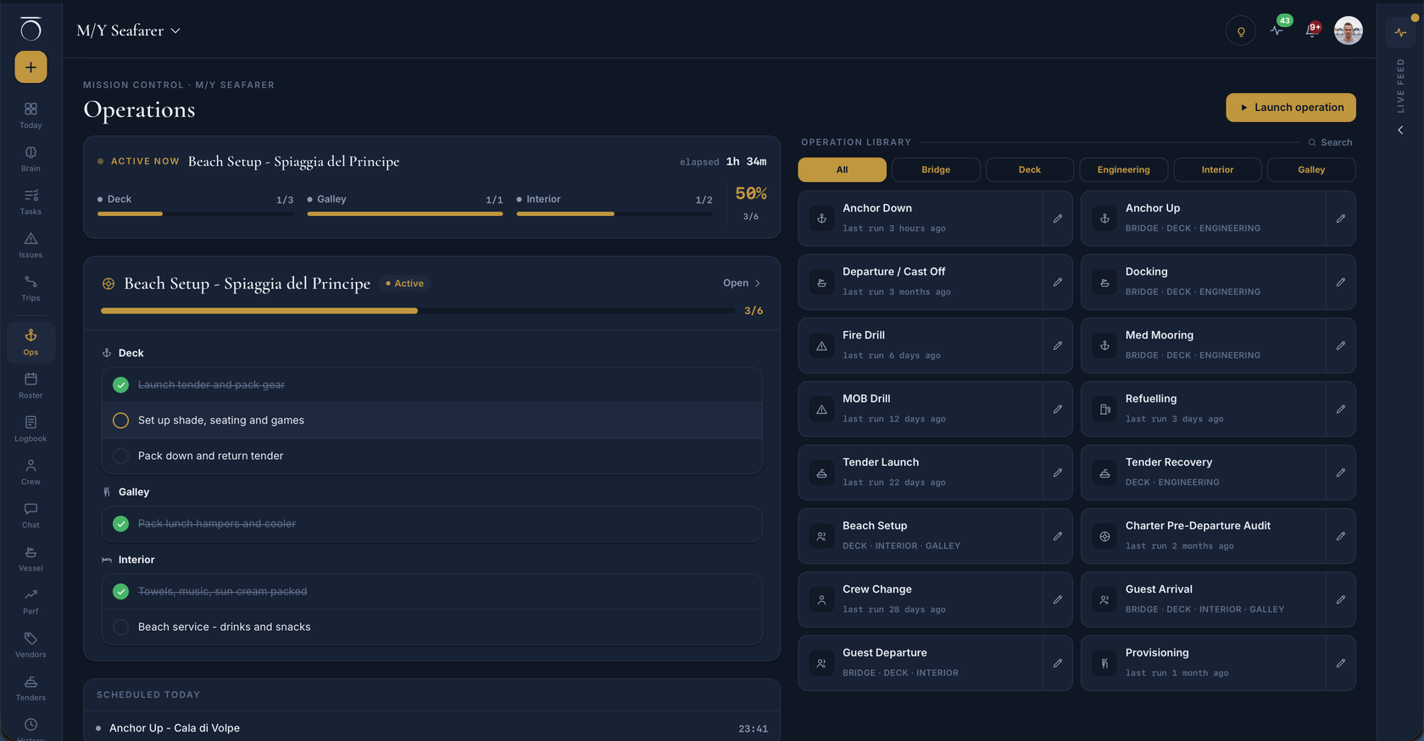Uncheck 'Launch tender and pack gear' task

point(121,384)
